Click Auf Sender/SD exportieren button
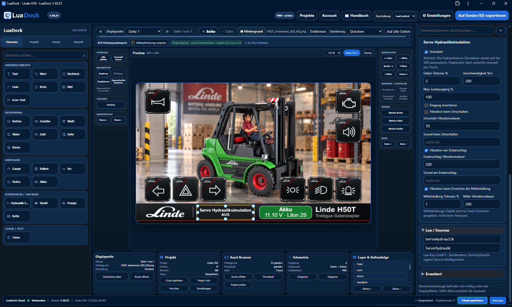This screenshot has width=512, height=307. click(482, 15)
